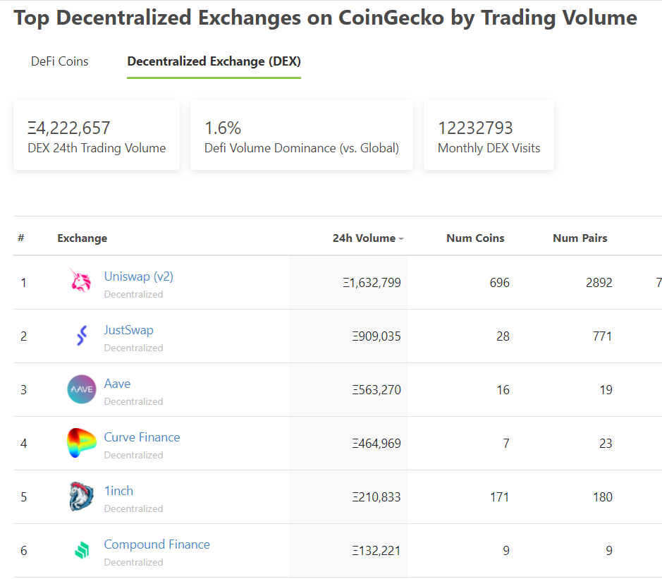Sort by 24h Volume column arrow
The width and height of the screenshot is (662, 579).
coord(401,239)
